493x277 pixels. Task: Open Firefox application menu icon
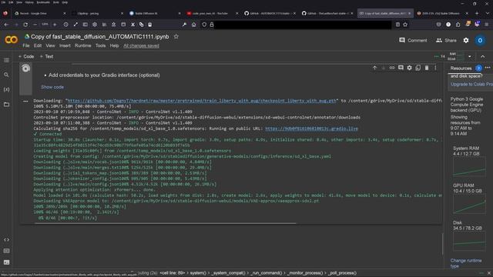coord(486,25)
